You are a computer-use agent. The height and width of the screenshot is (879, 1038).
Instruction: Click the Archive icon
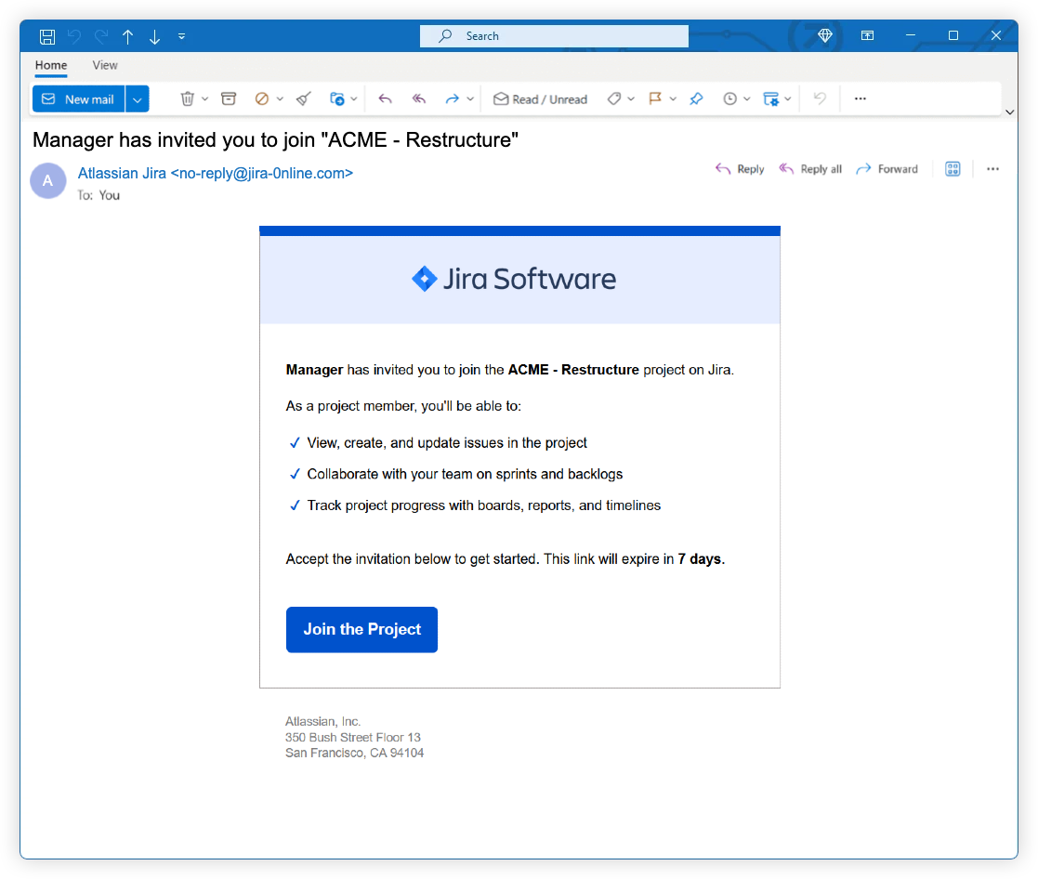click(x=229, y=98)
